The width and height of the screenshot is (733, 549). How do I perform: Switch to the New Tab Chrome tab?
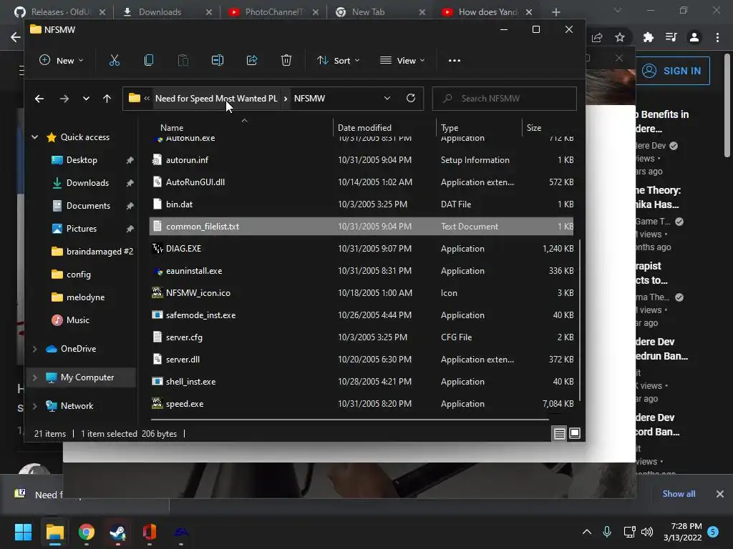379,11
